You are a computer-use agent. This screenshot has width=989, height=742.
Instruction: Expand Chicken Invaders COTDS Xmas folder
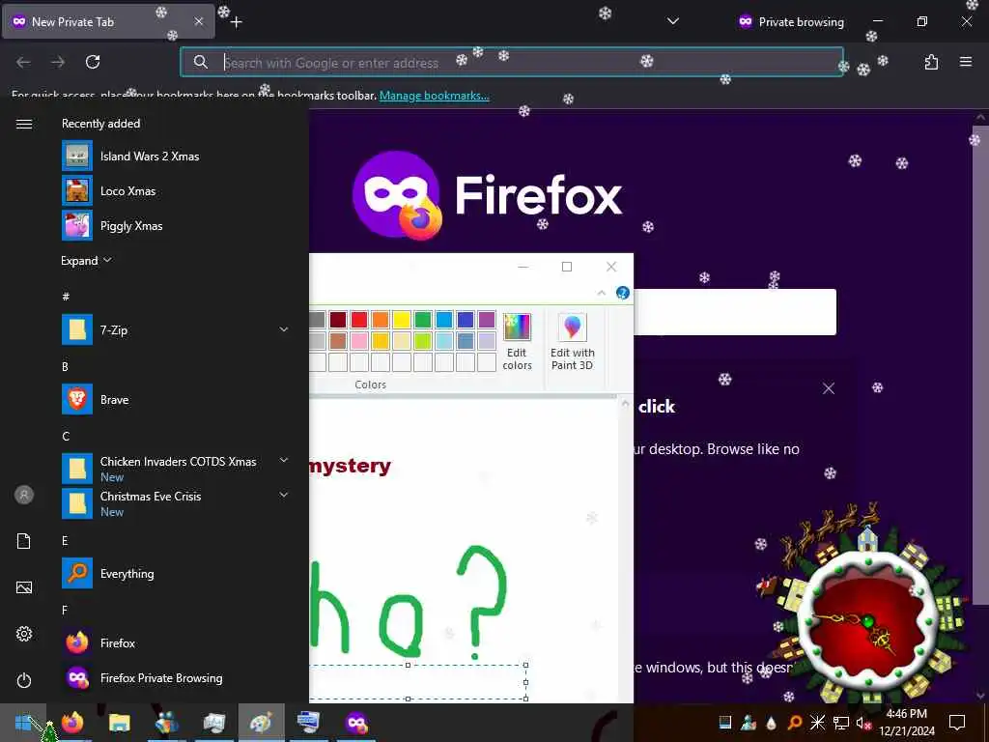pos(284,461)
